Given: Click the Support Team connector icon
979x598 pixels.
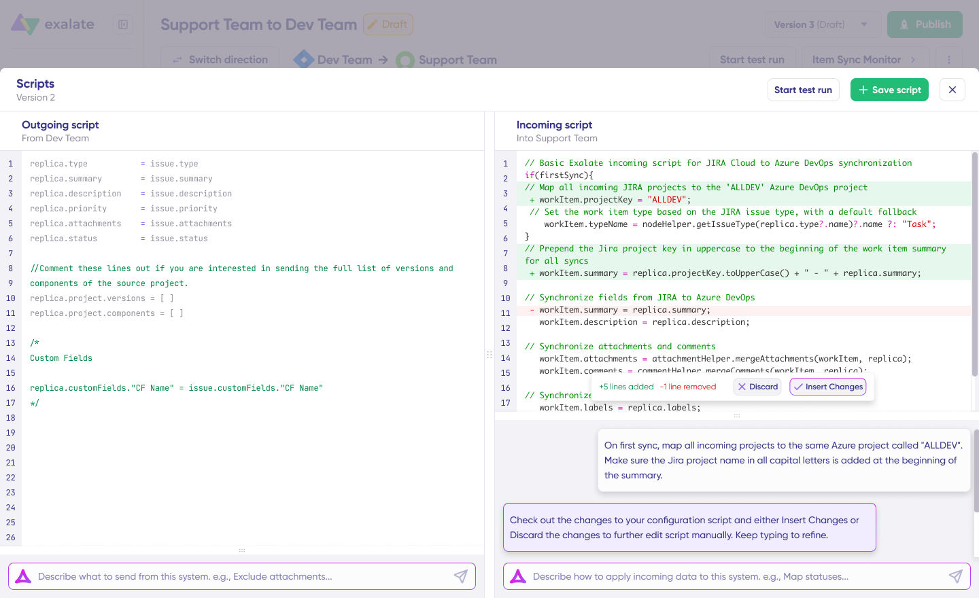Looking at the screenshot, I should click(x=405, y=60).
